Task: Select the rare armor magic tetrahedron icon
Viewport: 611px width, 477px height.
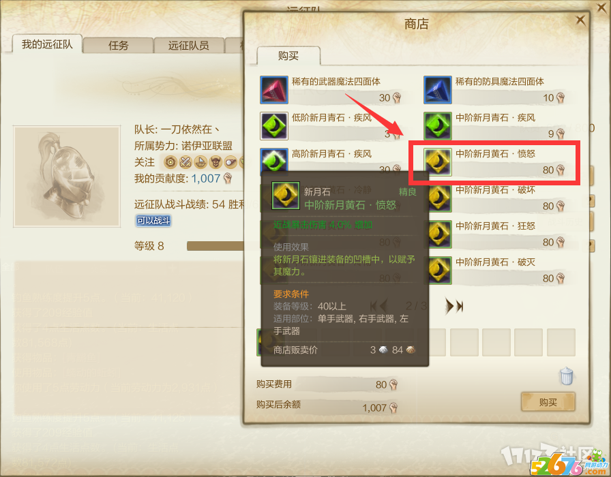Action: click(x=438, y=90)
